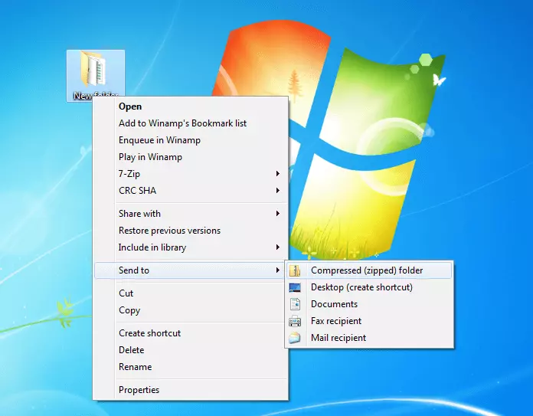Click the Mail recipient envelope icon
The height and width of the screenshot is (416, 533).
(295, 338)
